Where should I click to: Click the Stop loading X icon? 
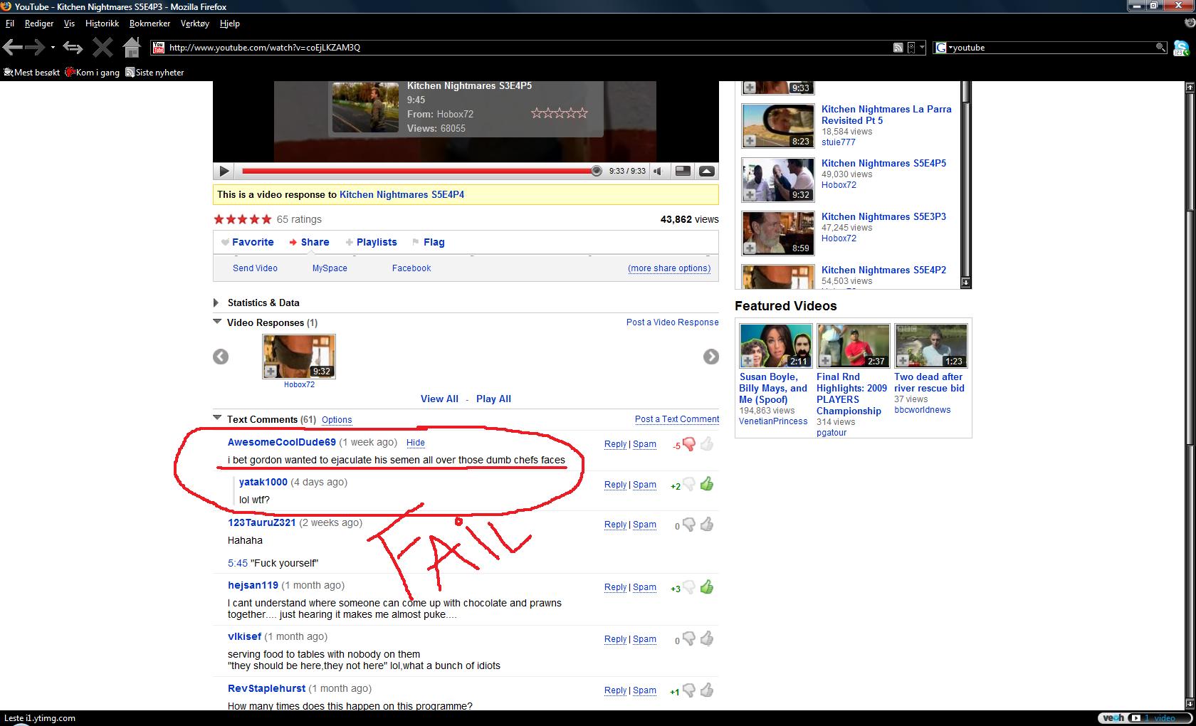pyautogui.click(x=103, y=48)
